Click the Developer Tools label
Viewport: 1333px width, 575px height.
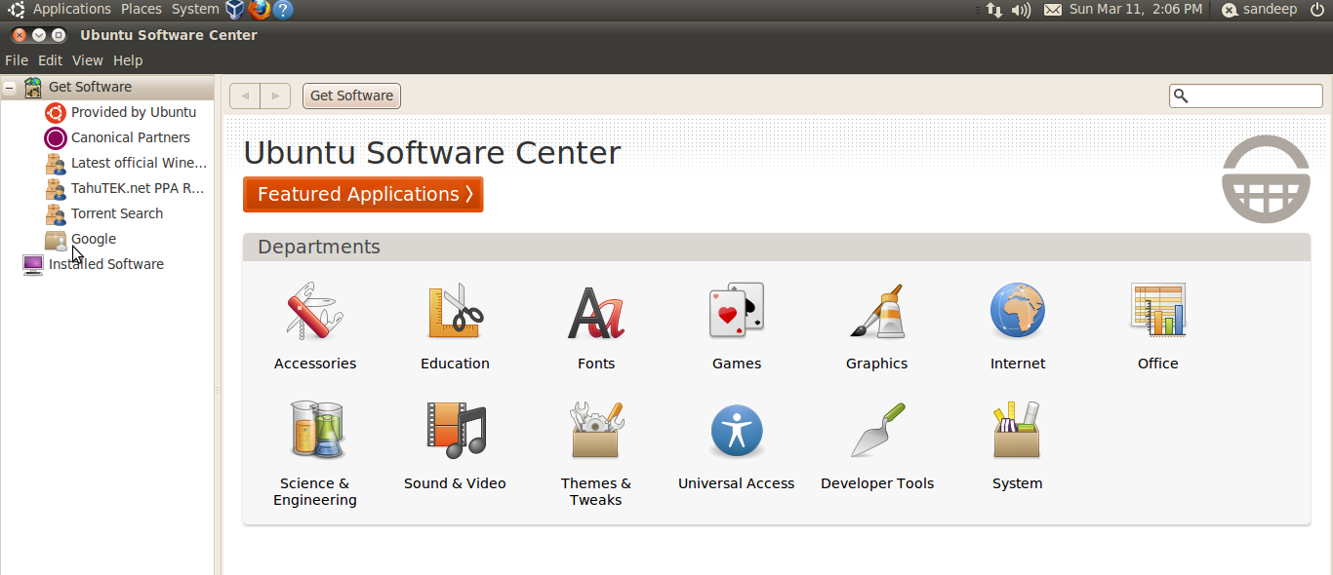pos(877,483)
